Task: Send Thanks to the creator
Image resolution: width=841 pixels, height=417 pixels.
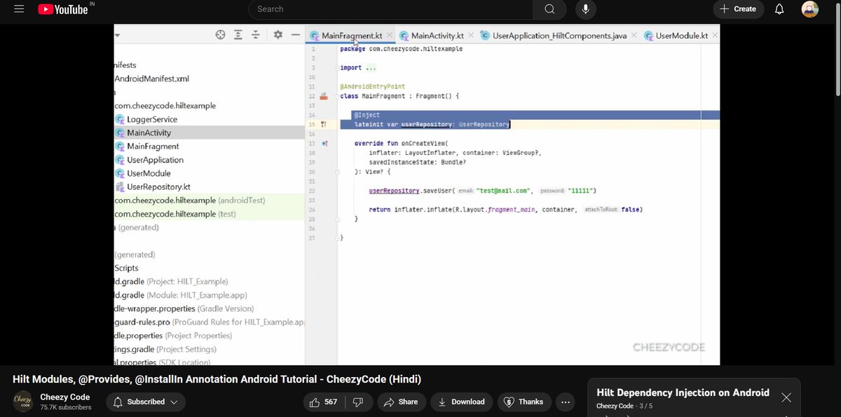Action: [x=524, y=402]
